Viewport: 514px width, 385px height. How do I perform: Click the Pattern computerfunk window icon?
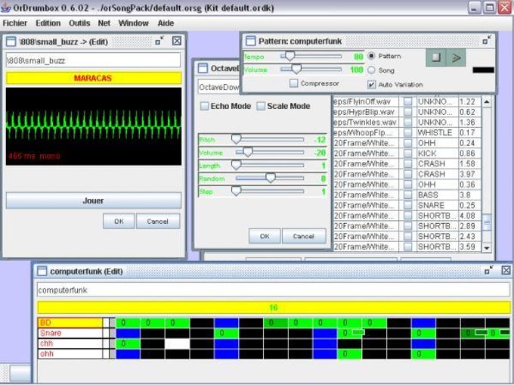249,40
